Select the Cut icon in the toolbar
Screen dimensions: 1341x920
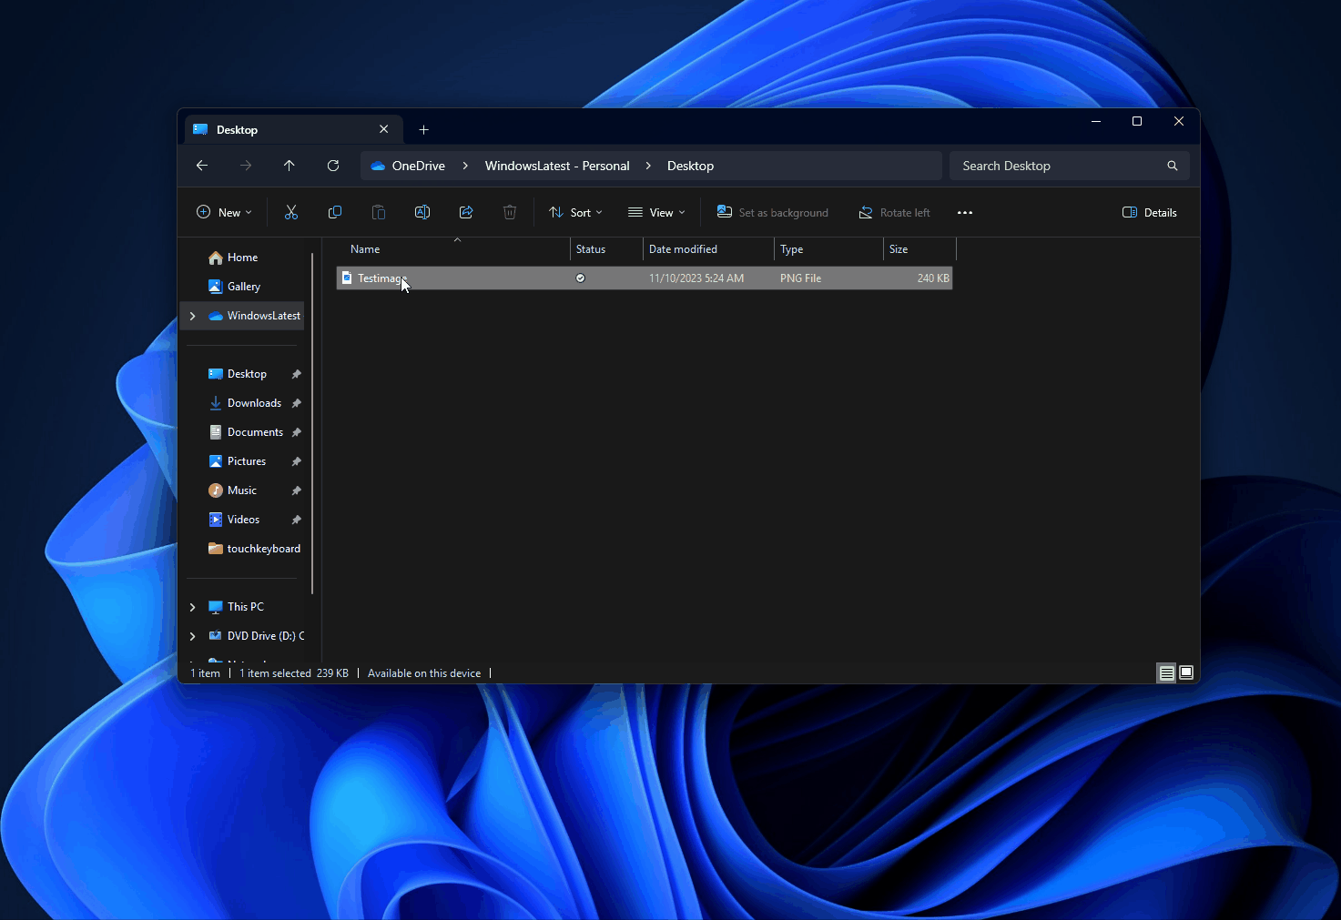pyautogui.click(x=290, y=211)
